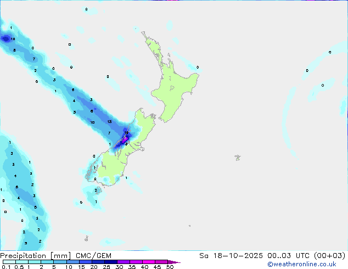The height and width of the screenshot is (269, 348).
Task: Select the 5–10 mm legend color
Action: click(x=60, y=262)
